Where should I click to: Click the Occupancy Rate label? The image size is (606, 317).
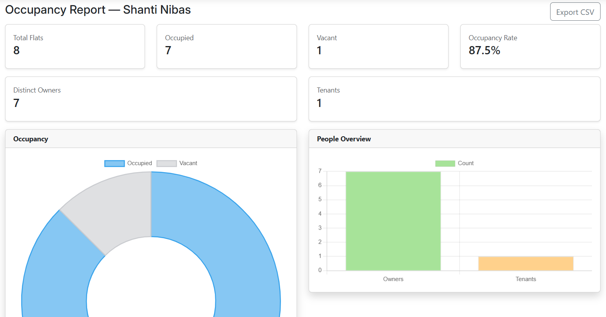click(x=493, y=38)
